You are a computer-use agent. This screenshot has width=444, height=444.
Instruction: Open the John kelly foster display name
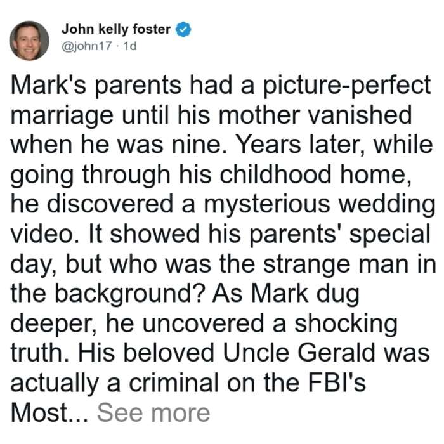(116, 29)
